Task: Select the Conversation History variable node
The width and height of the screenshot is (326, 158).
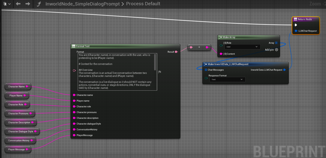Action: 20,141
